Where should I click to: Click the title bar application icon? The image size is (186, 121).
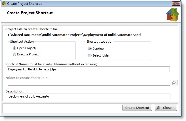click(x=4, y=3)
